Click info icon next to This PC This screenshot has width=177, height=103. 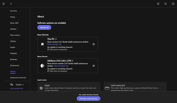coord(56,39)
